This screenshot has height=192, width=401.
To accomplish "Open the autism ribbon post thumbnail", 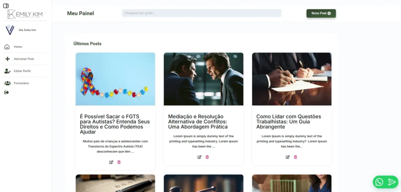I will pyautogui.click(x=116, y=79).
